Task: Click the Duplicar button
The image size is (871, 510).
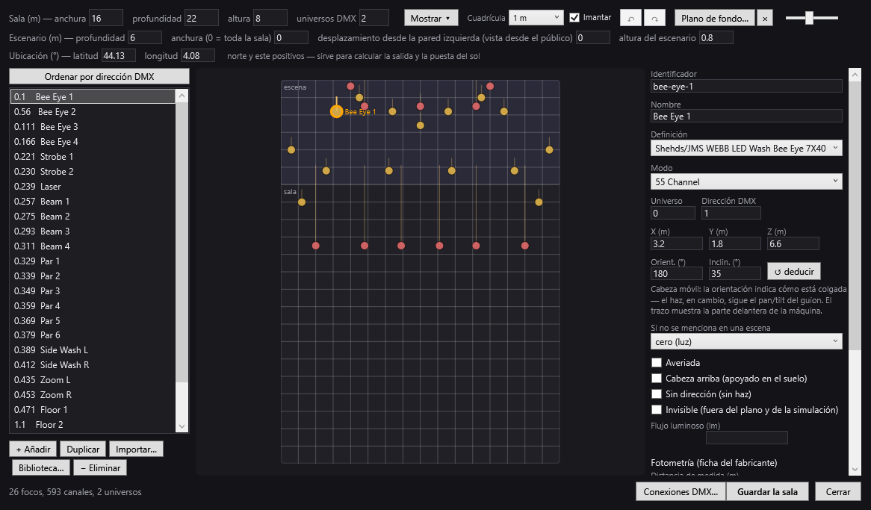Action: tap(83, 449)
